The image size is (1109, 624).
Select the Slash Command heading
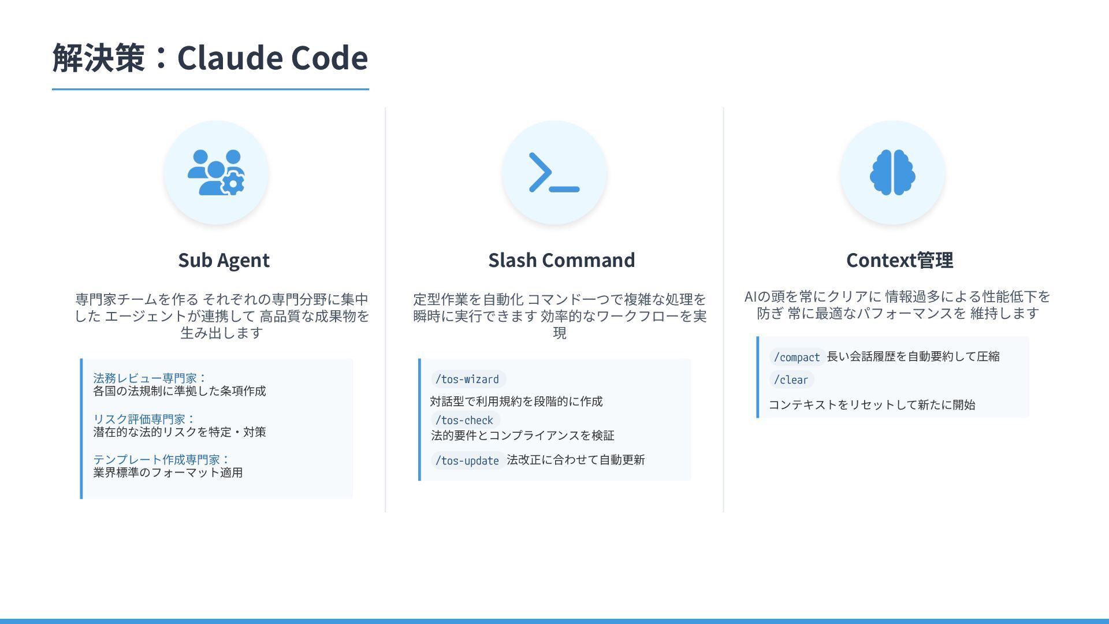point(561,260)
